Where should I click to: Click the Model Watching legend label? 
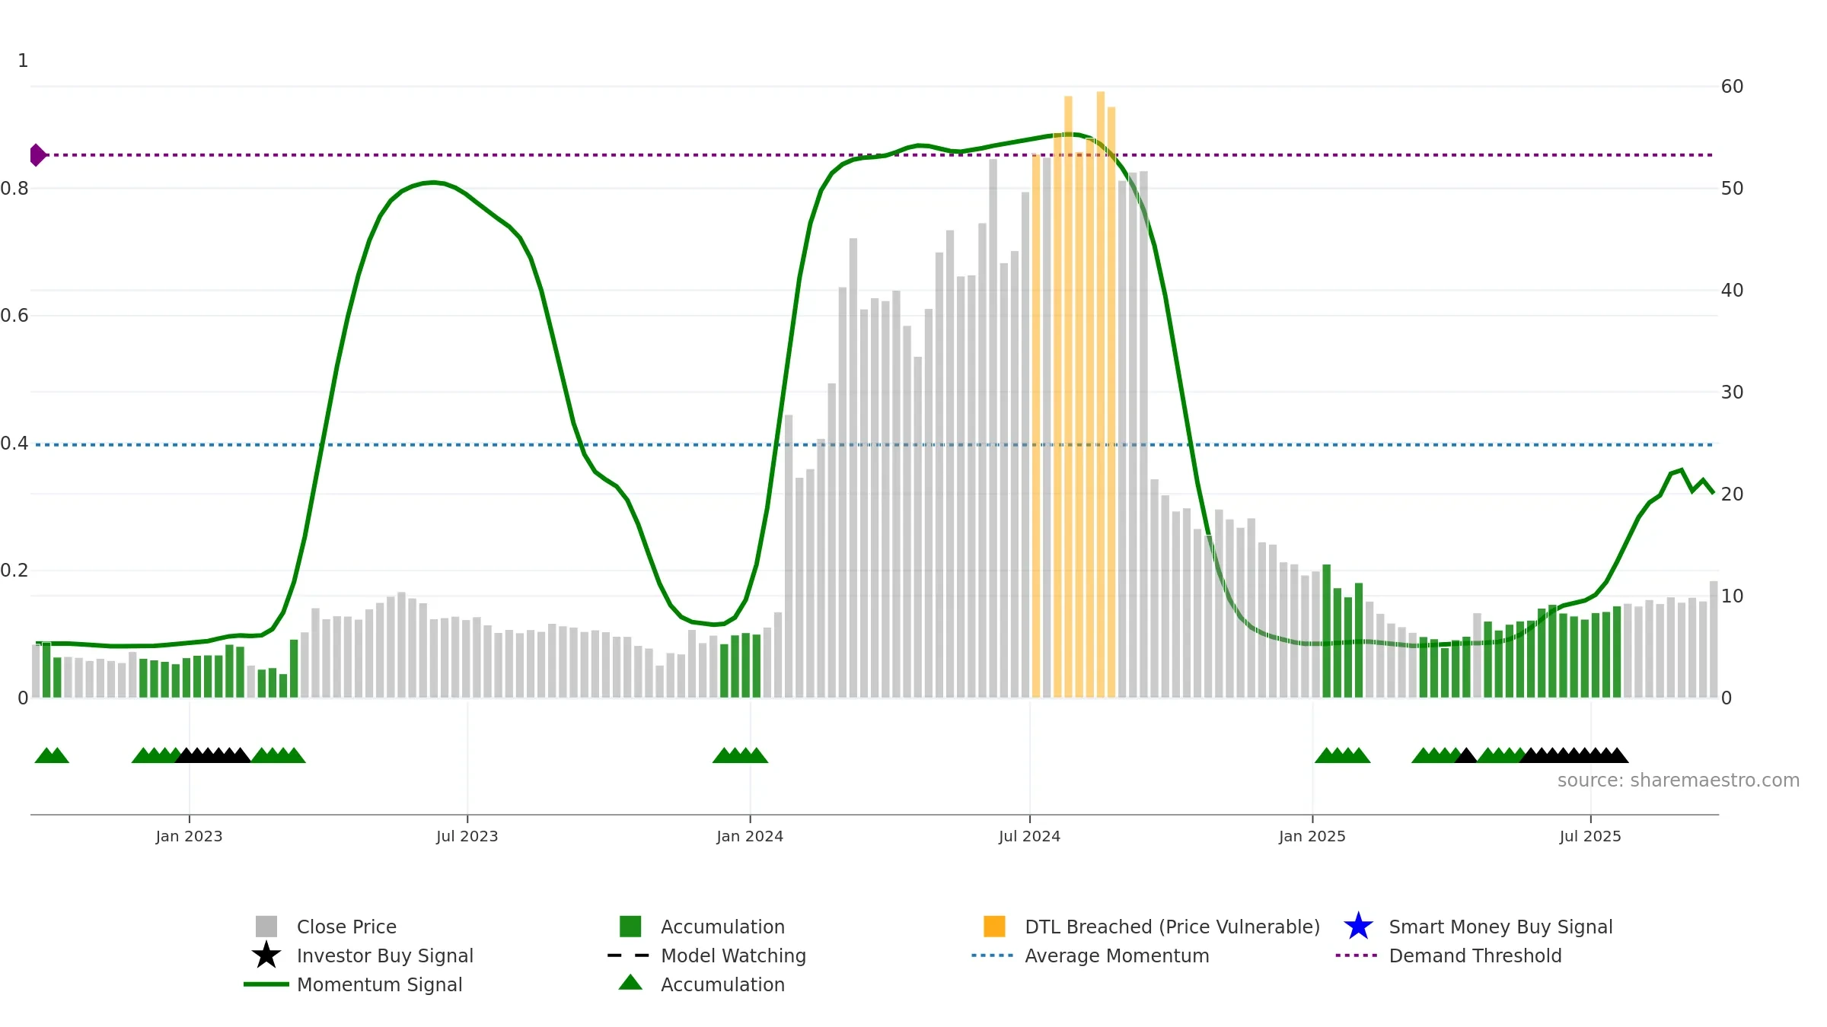tap(733, 955)
